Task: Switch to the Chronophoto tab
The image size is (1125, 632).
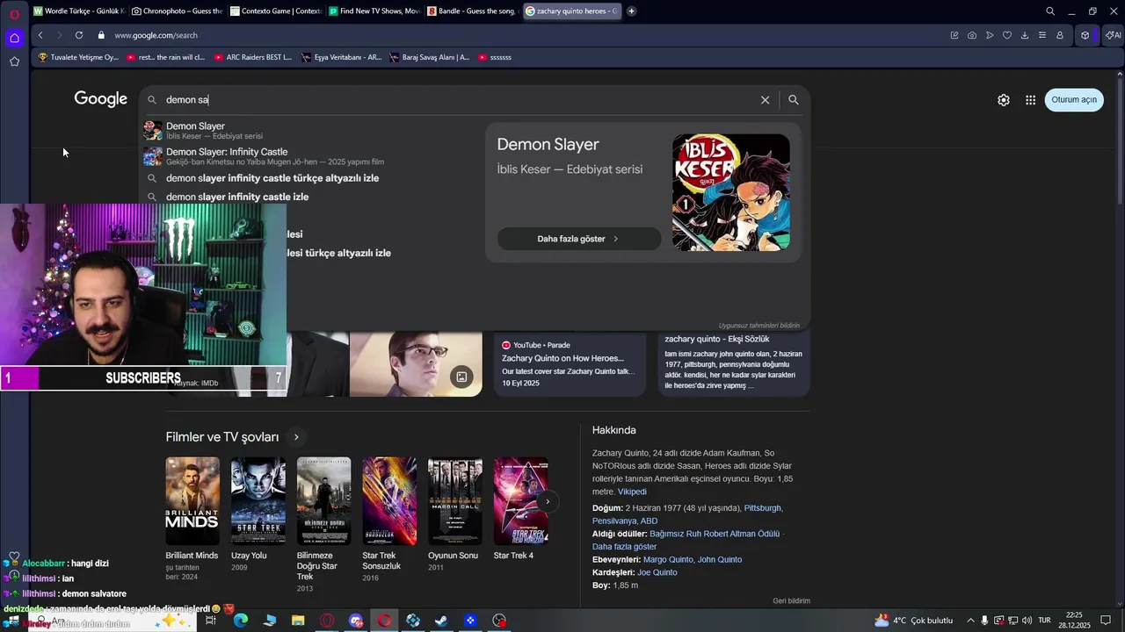Action: (x=177, y=11)
